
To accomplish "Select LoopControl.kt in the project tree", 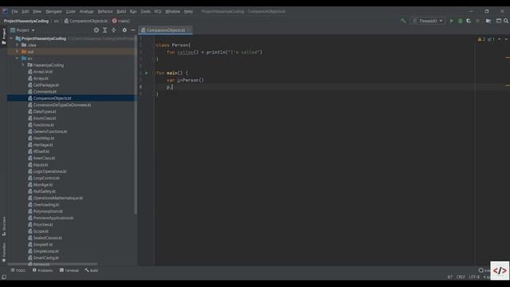I will (46, 178).
